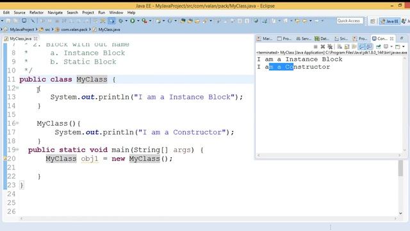Click the Forward navigation arrow in toolbar

pos(316,21)
